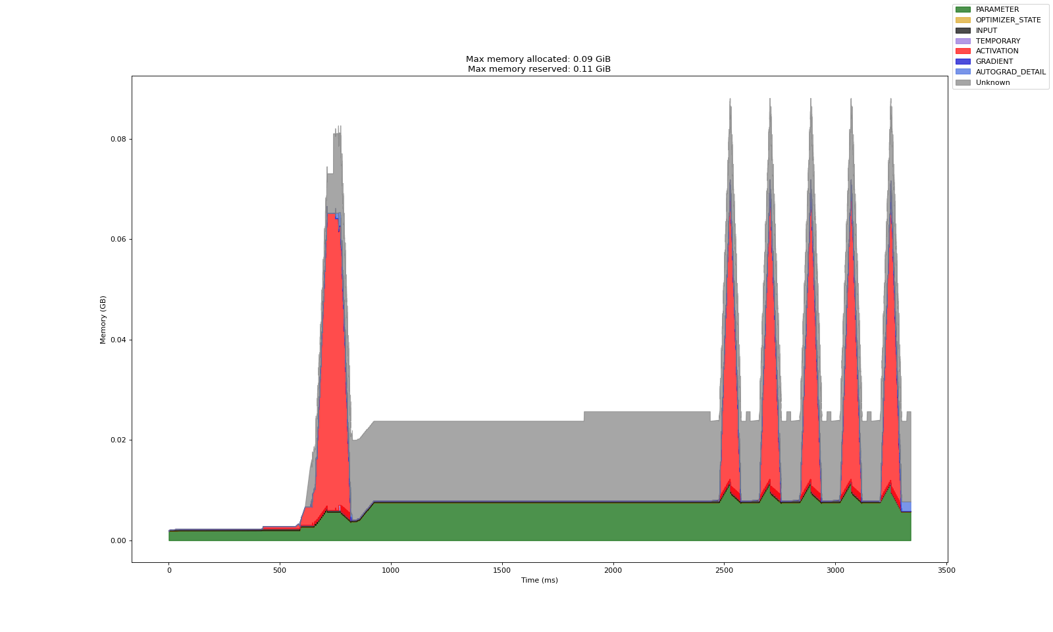Click the green PARAMETER legend swatch
Screen dimensions: 1053x632
pyautogui.click(x=963, y=10)
